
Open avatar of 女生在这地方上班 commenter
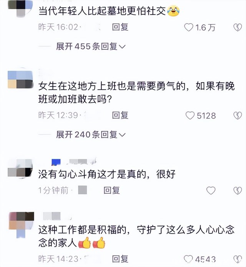point(20,79)
